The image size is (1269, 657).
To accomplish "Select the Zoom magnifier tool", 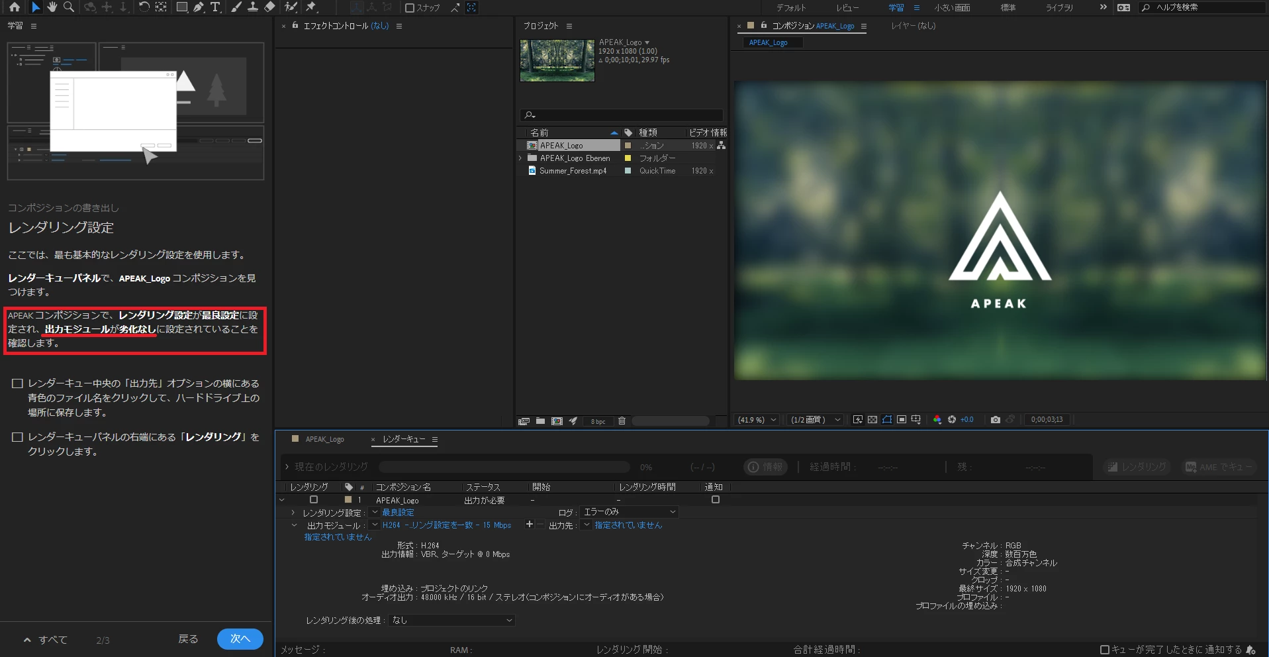I will point(68,7).
